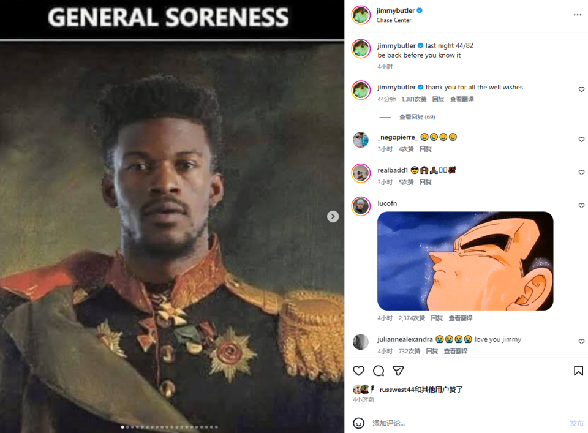Like the _negopierre_ comment
588x433 pixels.
coord(581,140)
